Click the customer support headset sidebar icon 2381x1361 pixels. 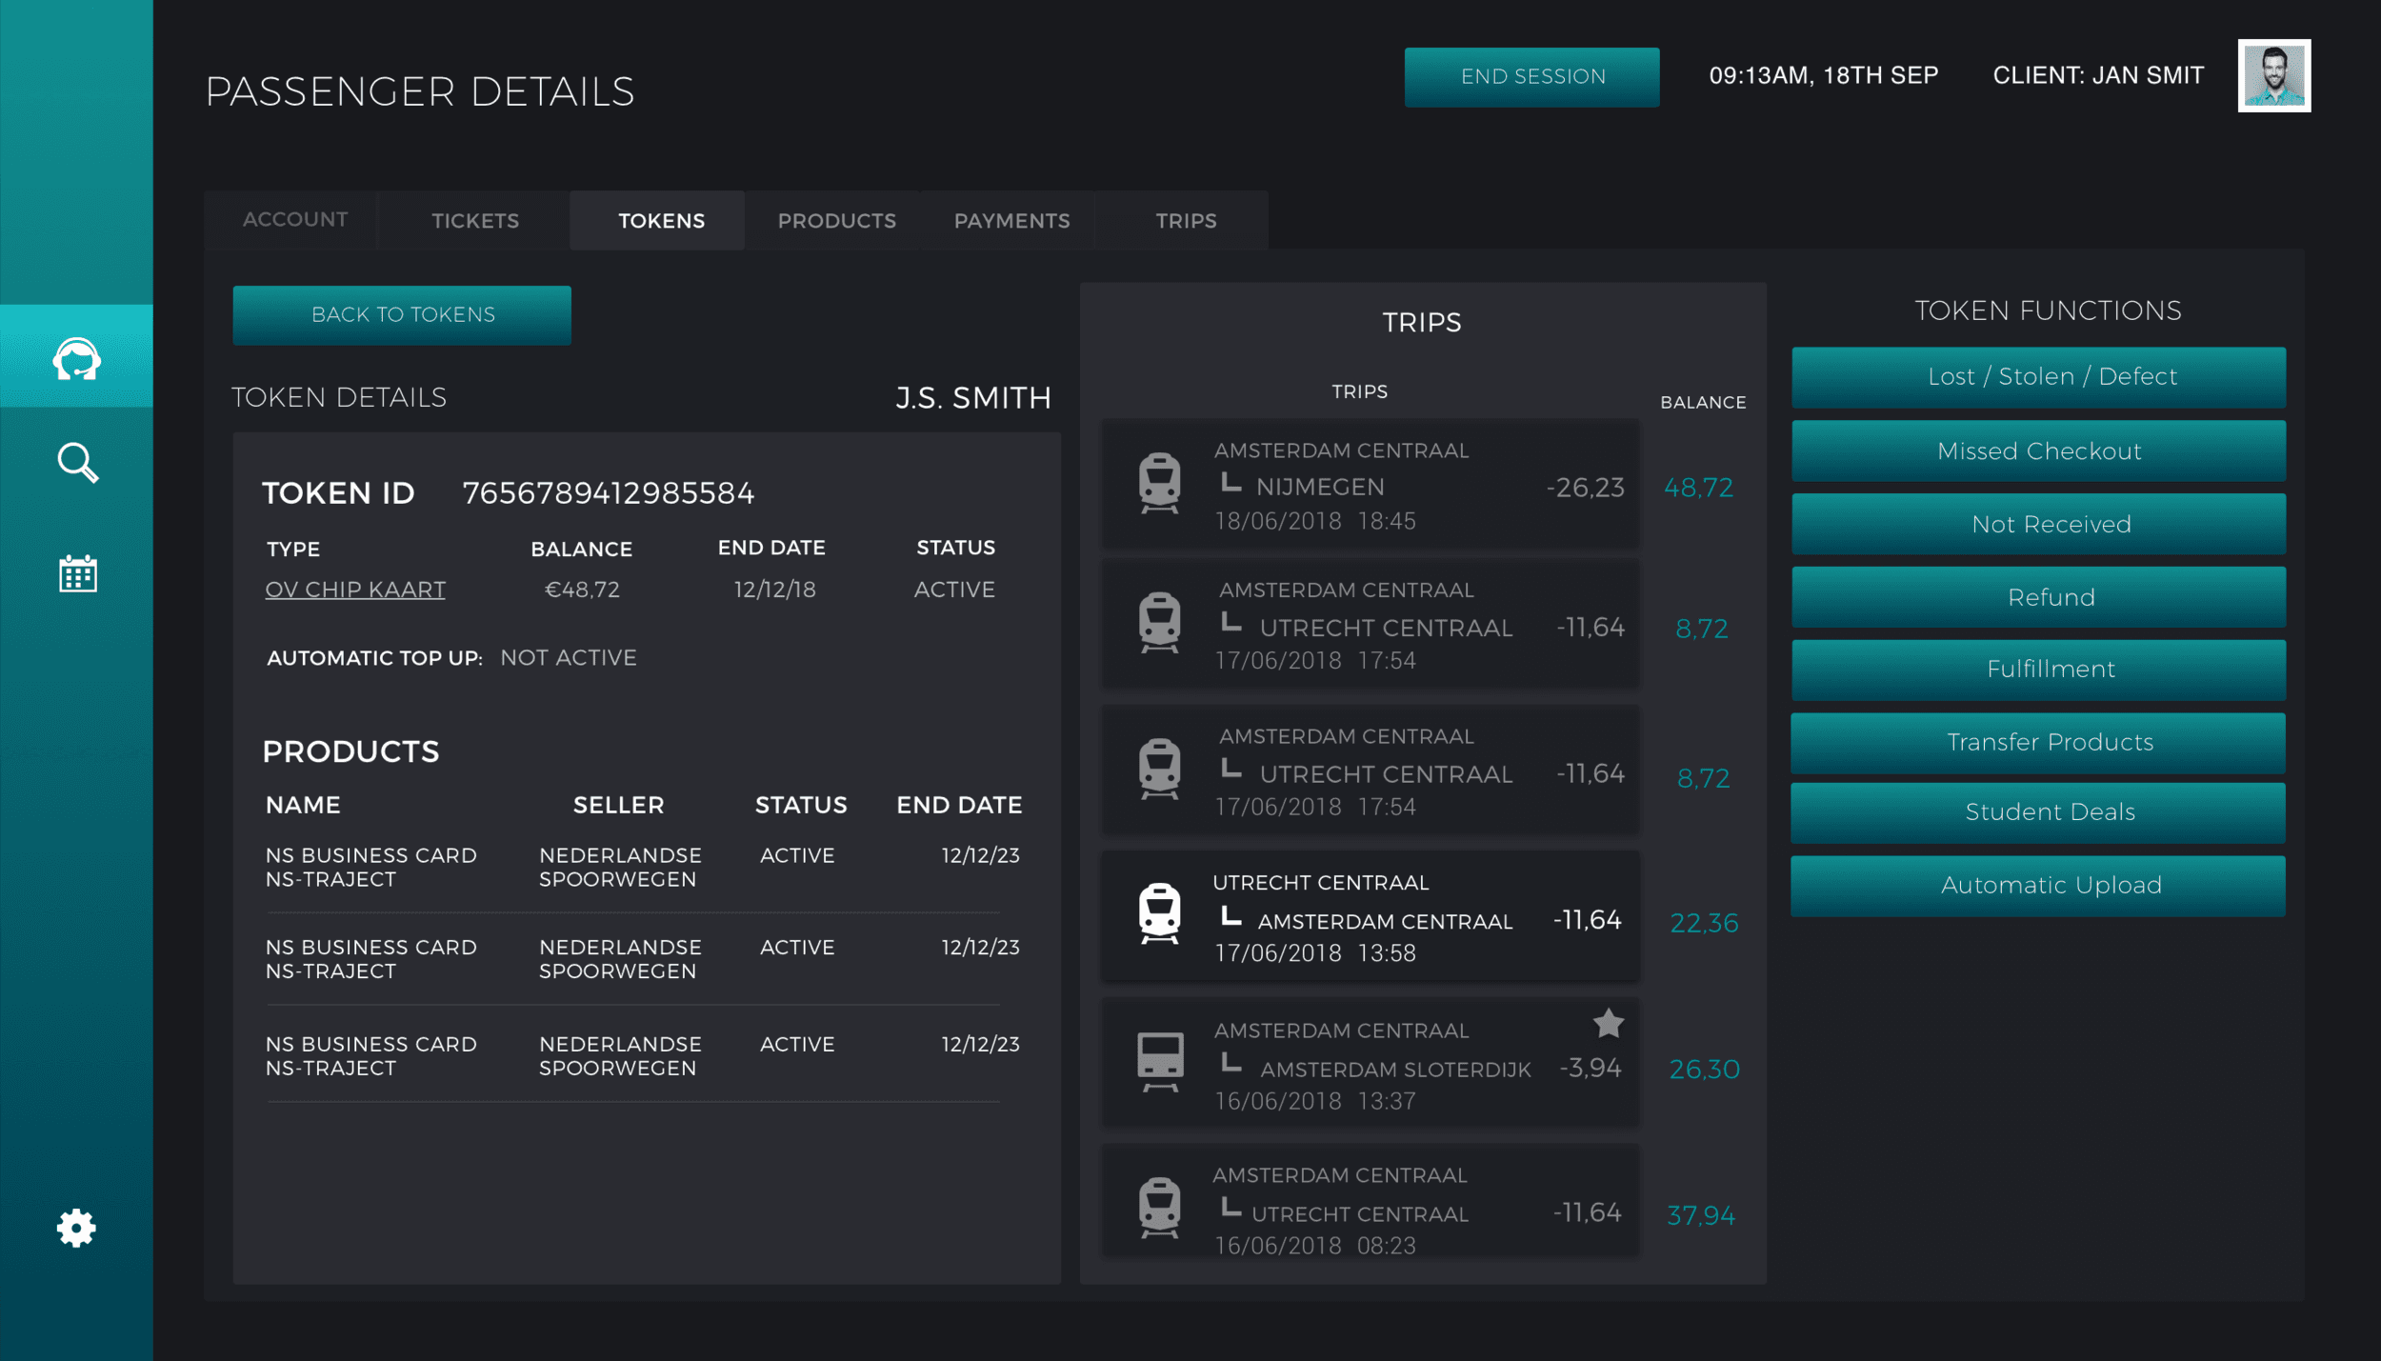point(76,358)
